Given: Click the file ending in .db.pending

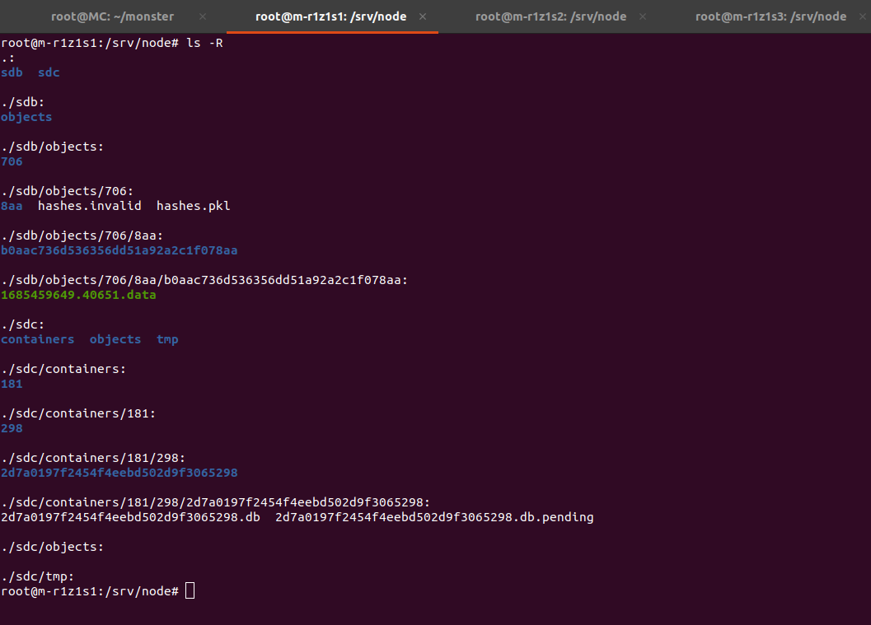Looking at the screenshot, I should coord(434,517).
